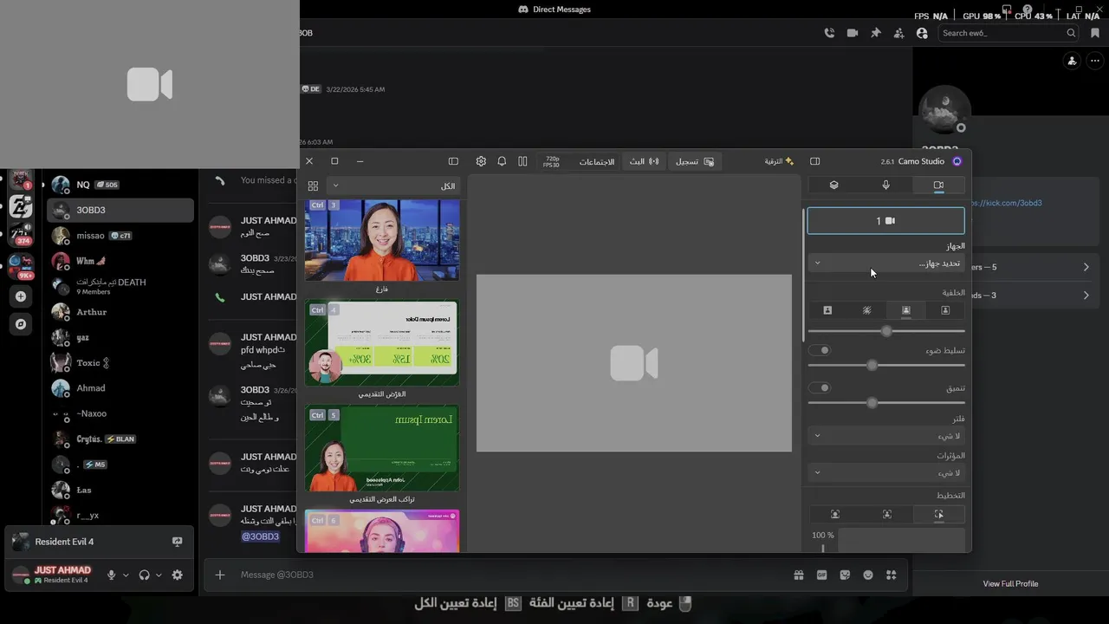Select العرض التقديمي scene thumbnail
This screenshot has height=624, width=1109.
382,343
